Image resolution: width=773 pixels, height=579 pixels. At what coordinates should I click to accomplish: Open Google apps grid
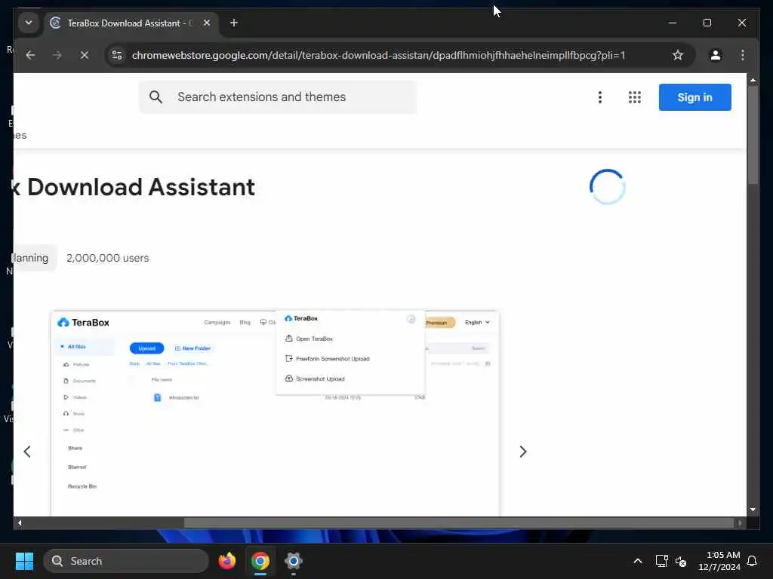pyautogui.click(x=634, y=97)
